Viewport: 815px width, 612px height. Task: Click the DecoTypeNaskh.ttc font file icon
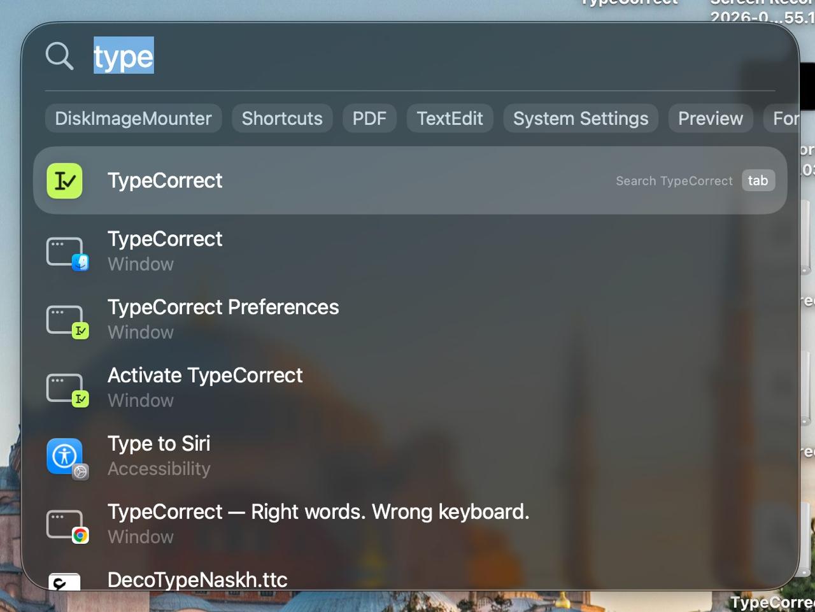tap(64, 581)
